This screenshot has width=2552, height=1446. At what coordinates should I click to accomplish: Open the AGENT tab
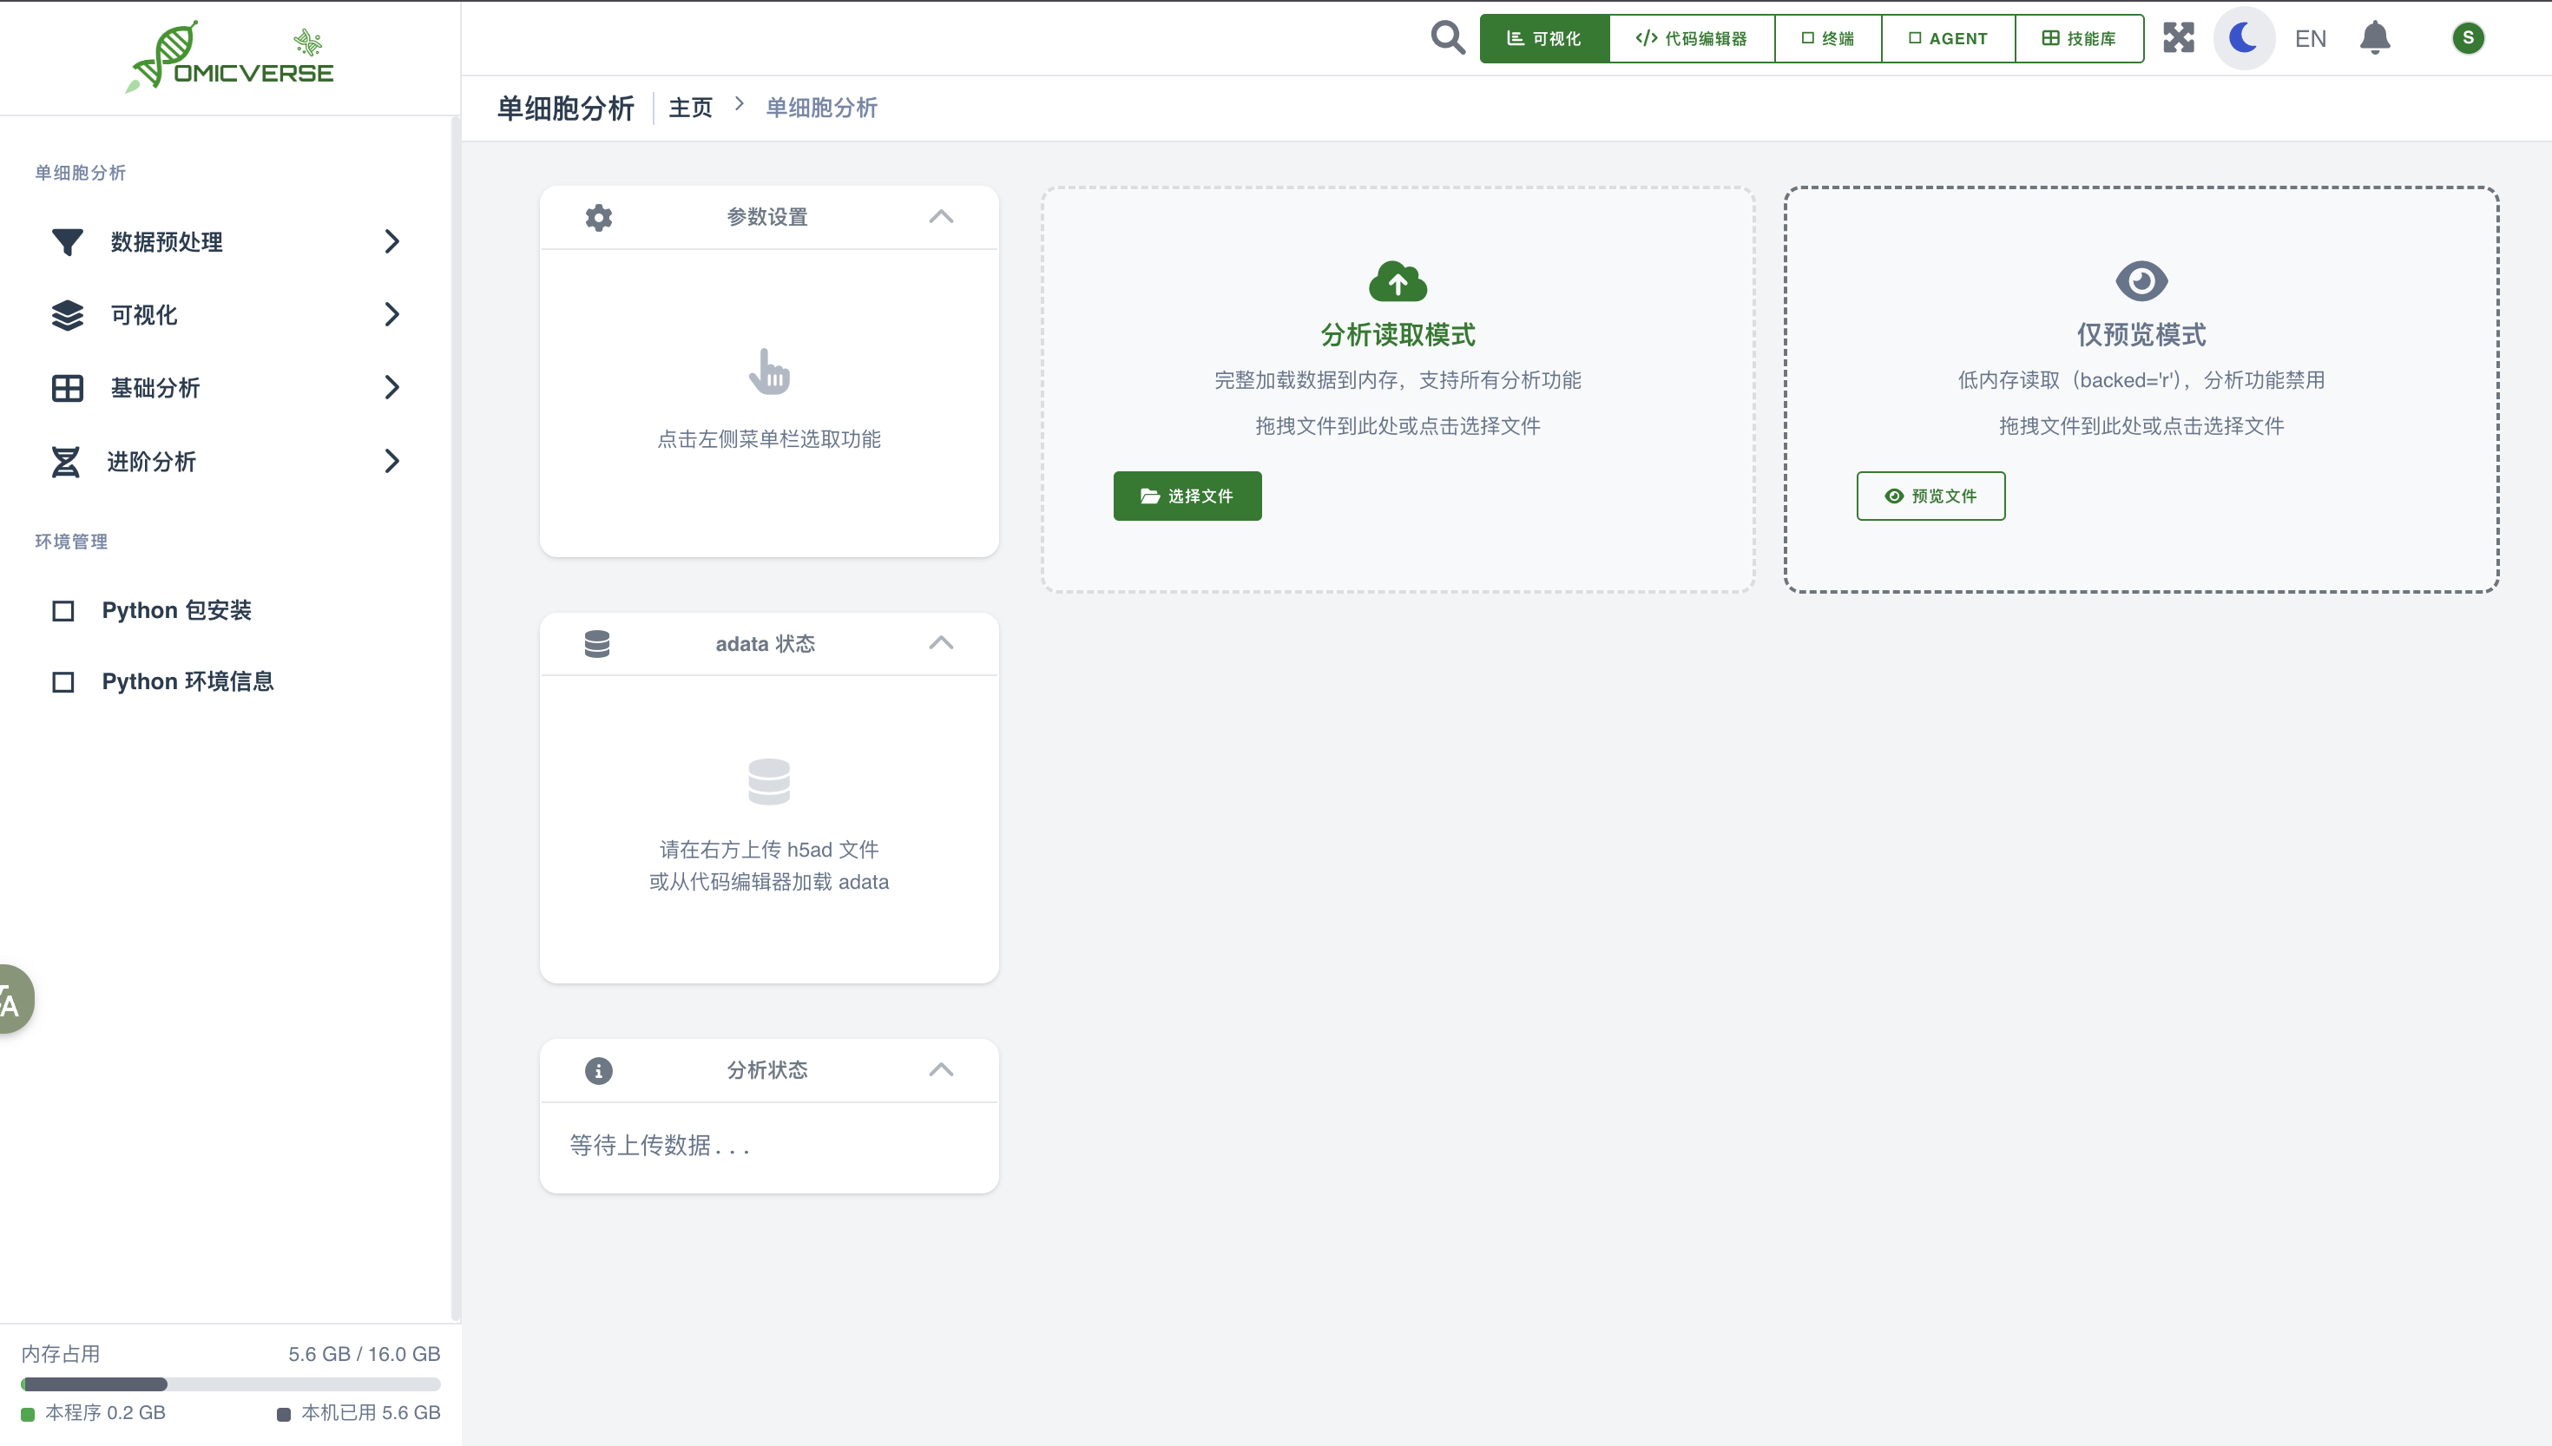(x=1947, y=39)
